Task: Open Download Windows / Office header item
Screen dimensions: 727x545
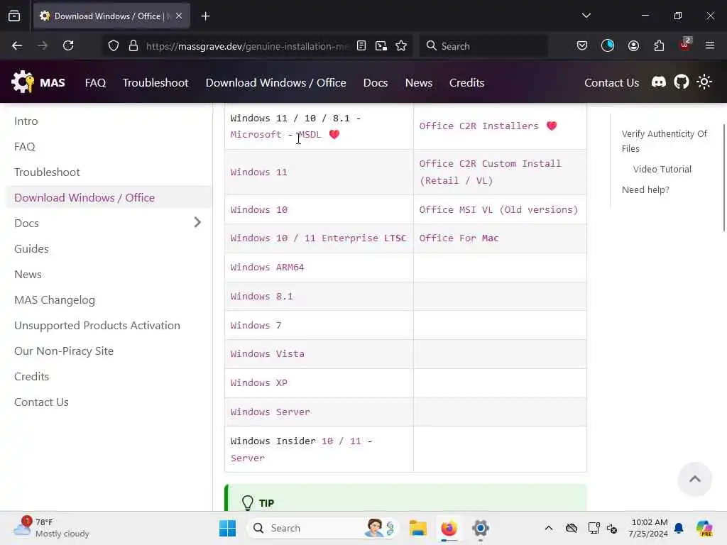Action: [276, 82]
